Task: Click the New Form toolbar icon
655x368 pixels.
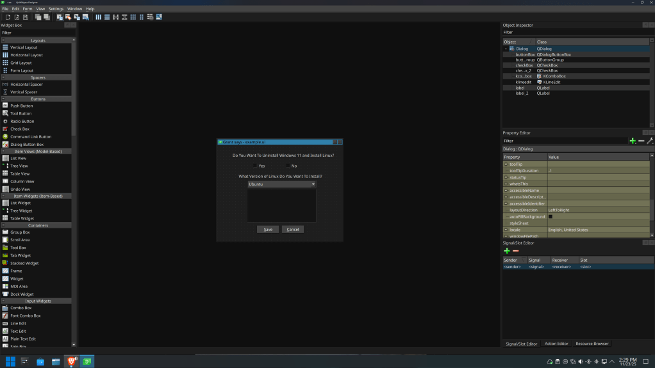Action: click(x=8, y=17)
